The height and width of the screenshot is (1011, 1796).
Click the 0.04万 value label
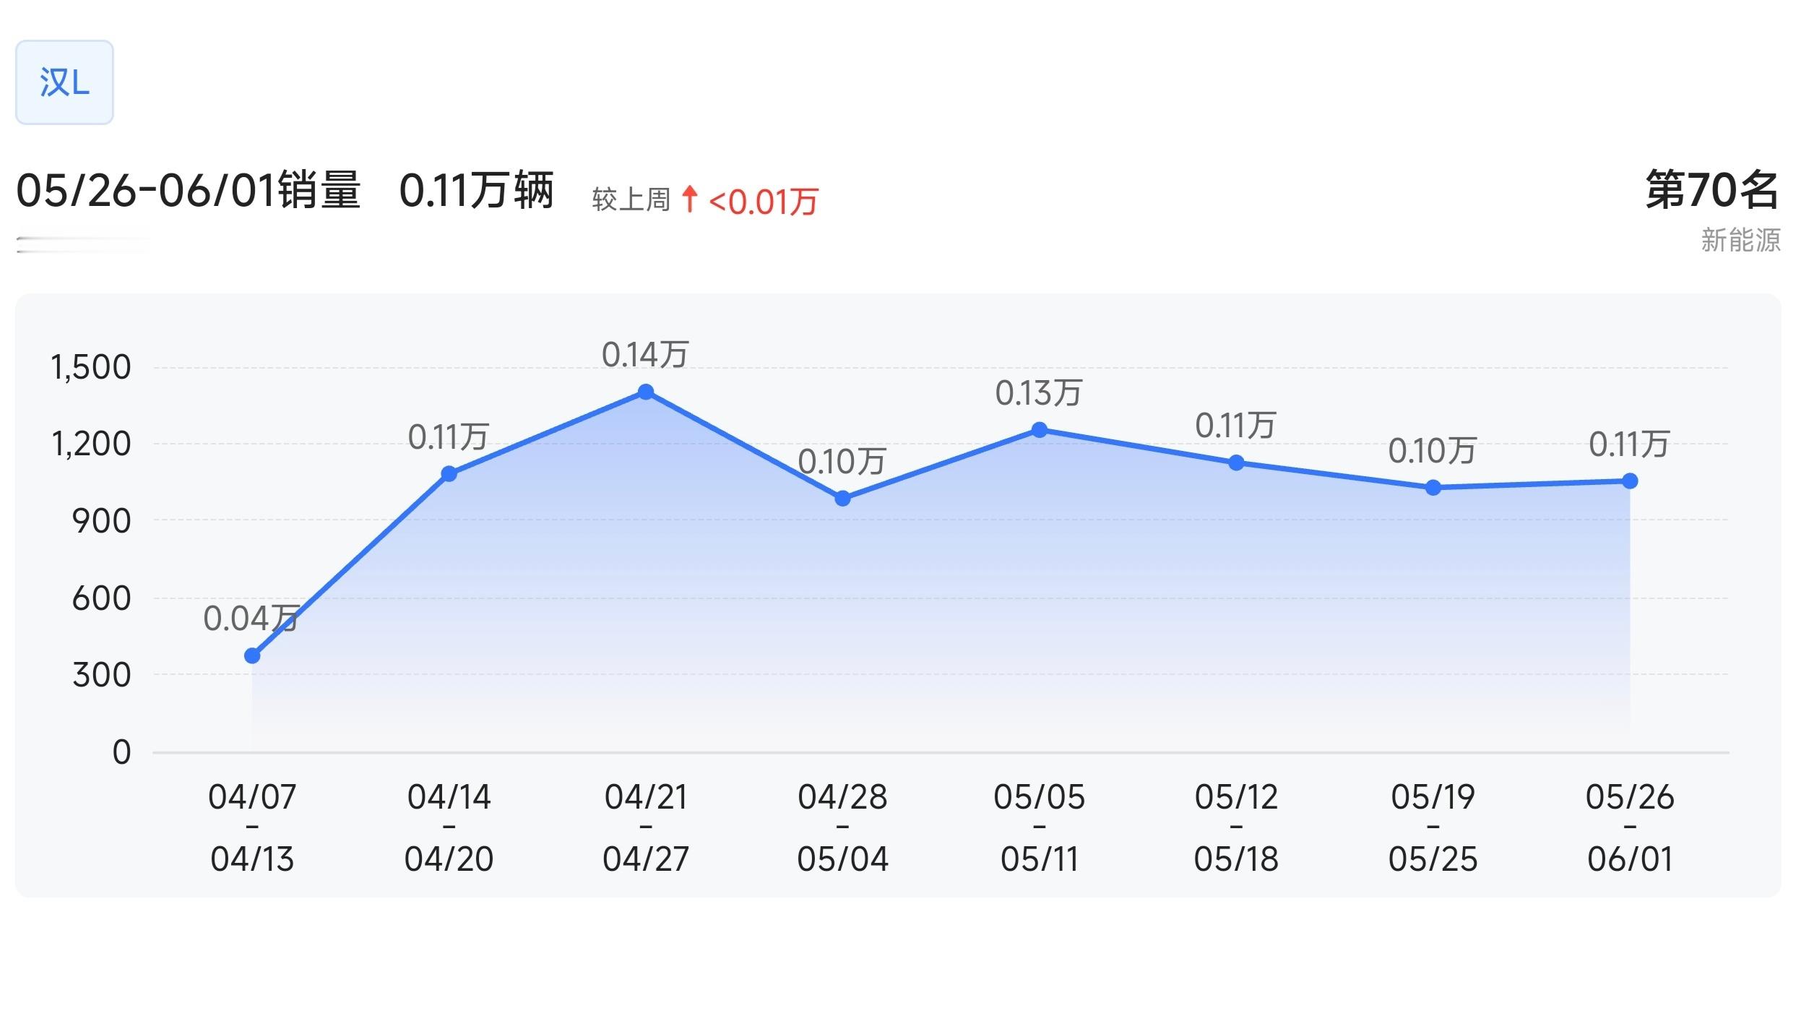click(250, 619)
